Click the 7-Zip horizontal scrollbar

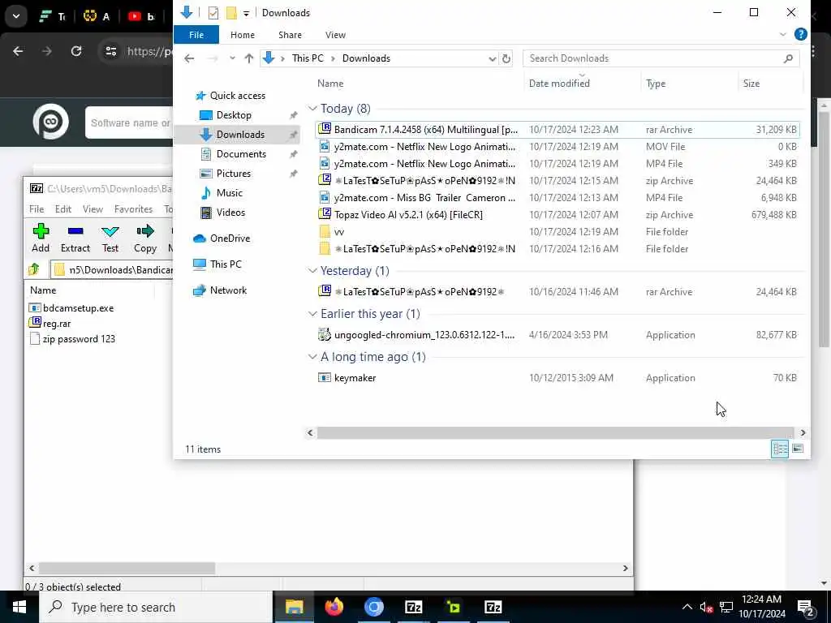click(x=127, y=569)
